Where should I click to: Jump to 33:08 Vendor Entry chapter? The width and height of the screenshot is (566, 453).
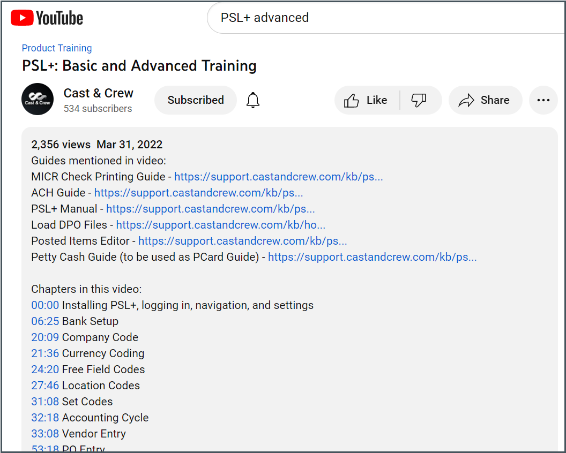[x=45, y=434]
